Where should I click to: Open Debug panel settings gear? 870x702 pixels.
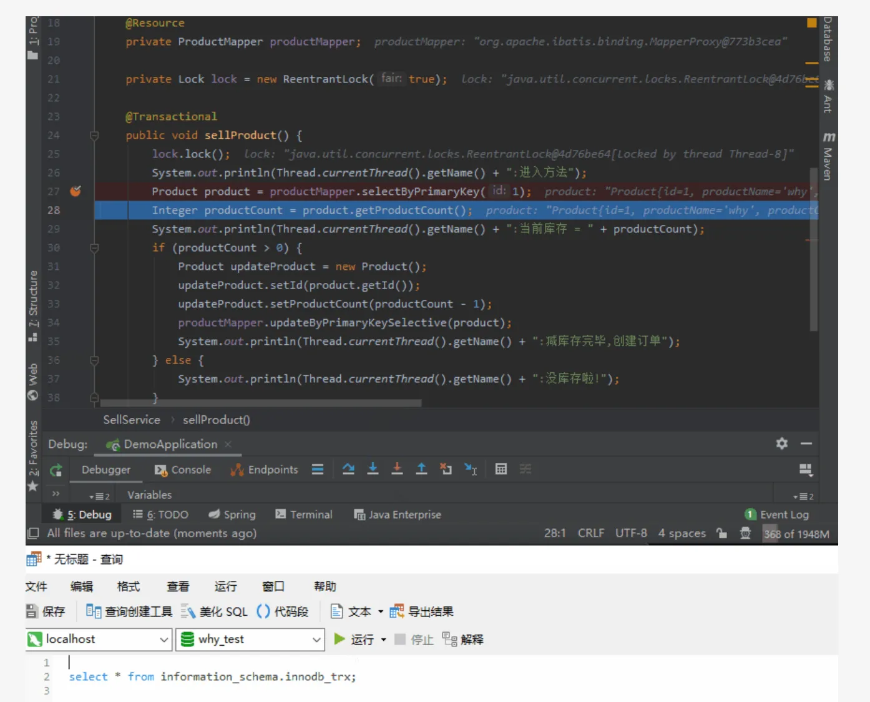tap(781, 443)
